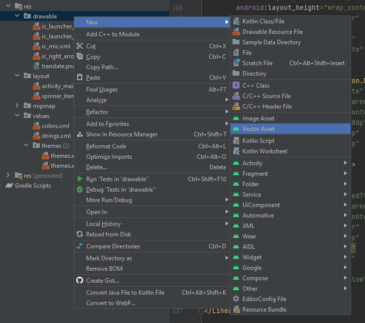The height and width of the screenshot is (323, 365).
Task: Choose Add C++ to Module
Action: pos(152,34)
